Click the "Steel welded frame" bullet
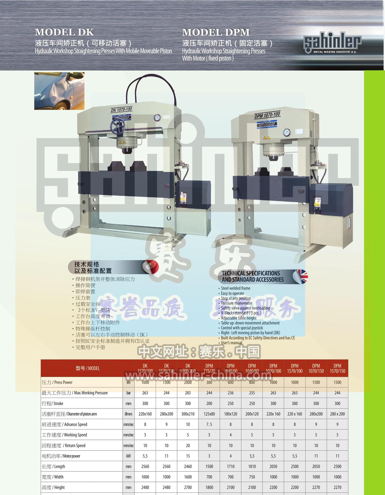 (x=235, y=288)
